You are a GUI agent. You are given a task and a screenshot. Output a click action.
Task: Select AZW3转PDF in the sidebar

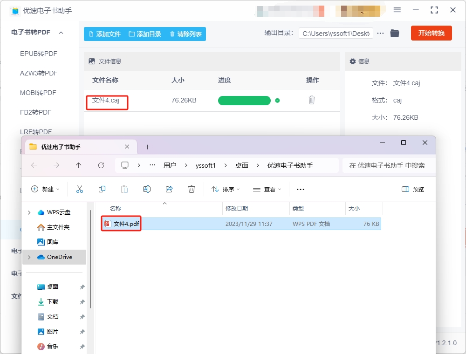39,73
